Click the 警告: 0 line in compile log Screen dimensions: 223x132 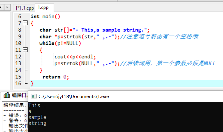15,120
